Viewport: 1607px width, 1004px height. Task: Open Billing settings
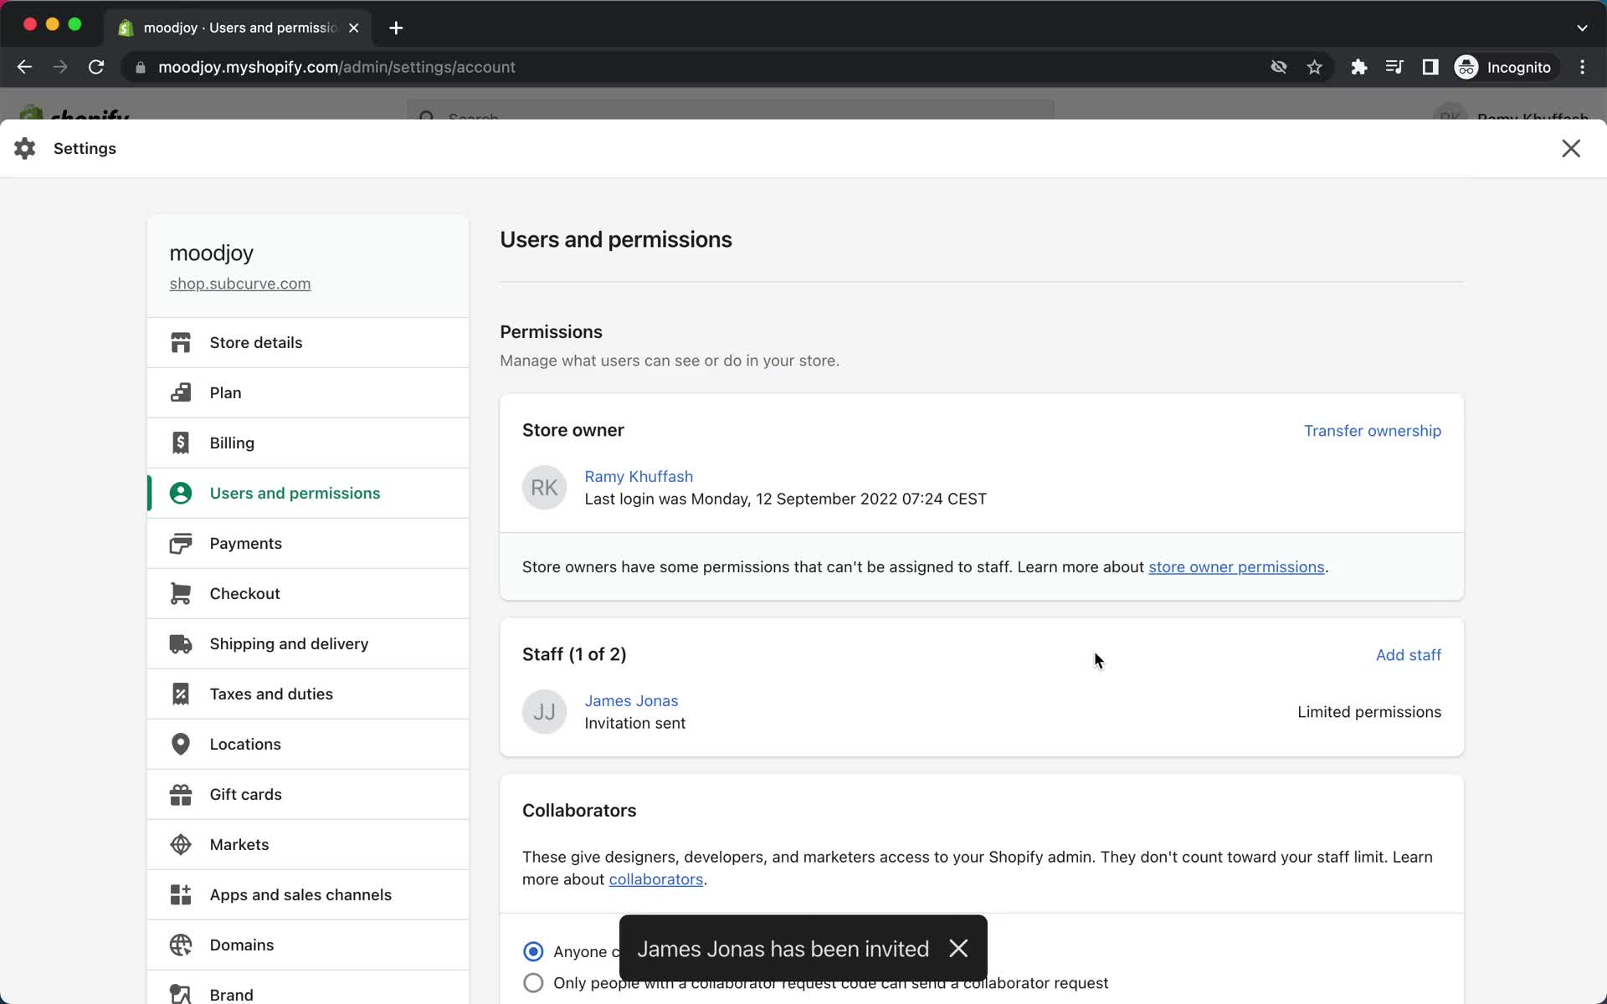point(308,443)
